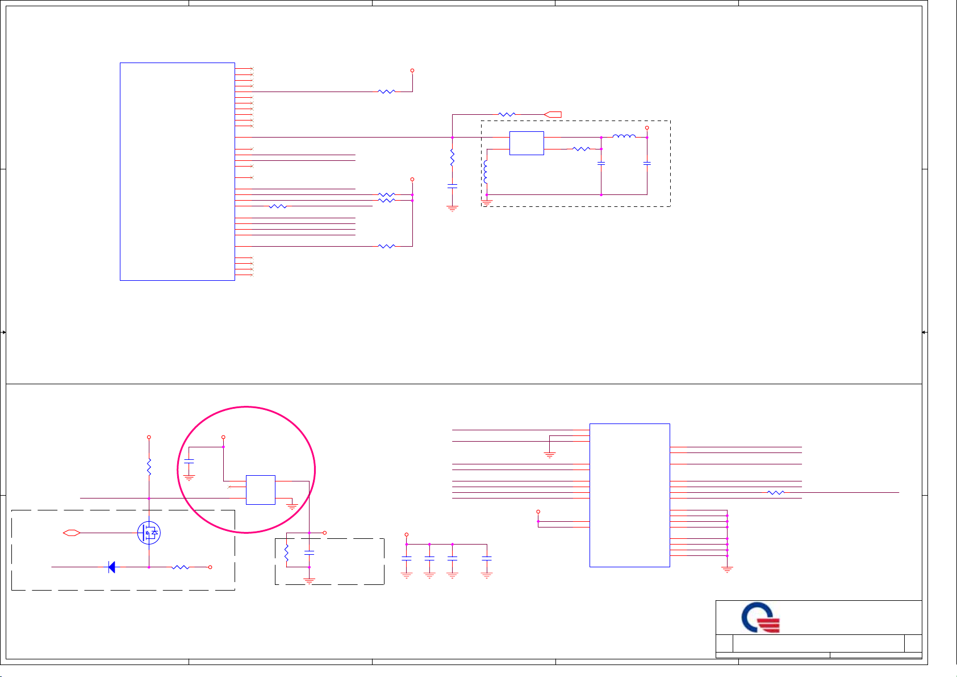Select the tall blue IC block at lower right
Screen dimensions: 957x677
pyautogui.click(x=630, y=495)
